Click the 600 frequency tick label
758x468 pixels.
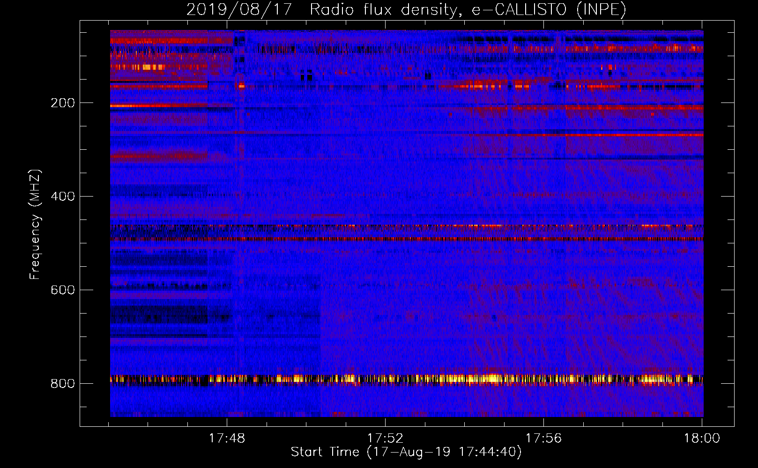point(63,290)
